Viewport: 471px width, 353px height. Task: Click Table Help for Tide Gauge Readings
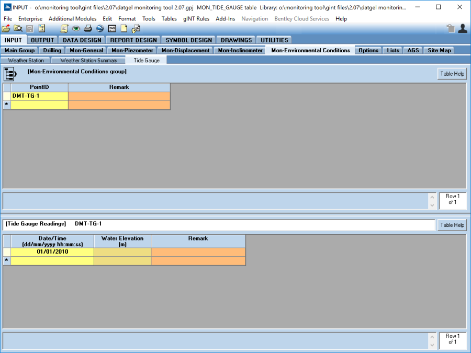452,225
